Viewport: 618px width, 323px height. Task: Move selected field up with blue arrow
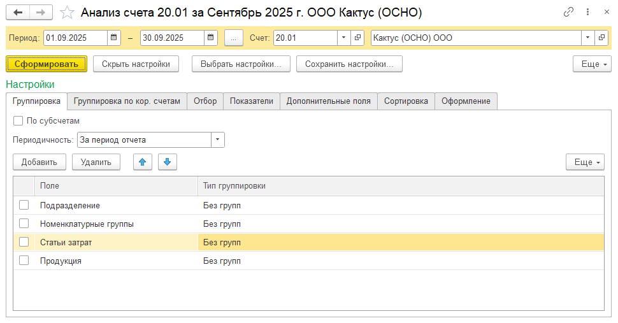pos(142,162)
